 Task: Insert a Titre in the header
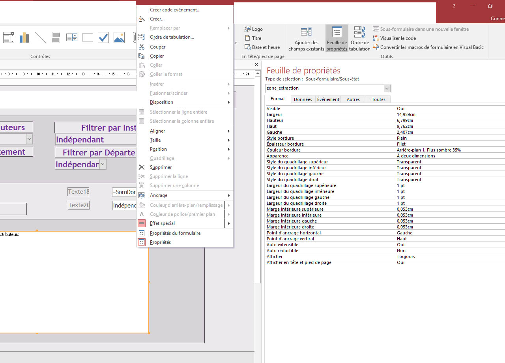pos(253,38)
